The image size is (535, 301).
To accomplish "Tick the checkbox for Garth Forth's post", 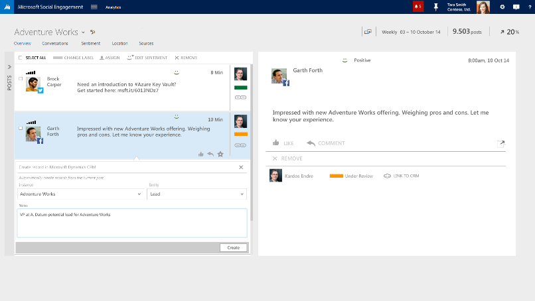I will 21,128.
